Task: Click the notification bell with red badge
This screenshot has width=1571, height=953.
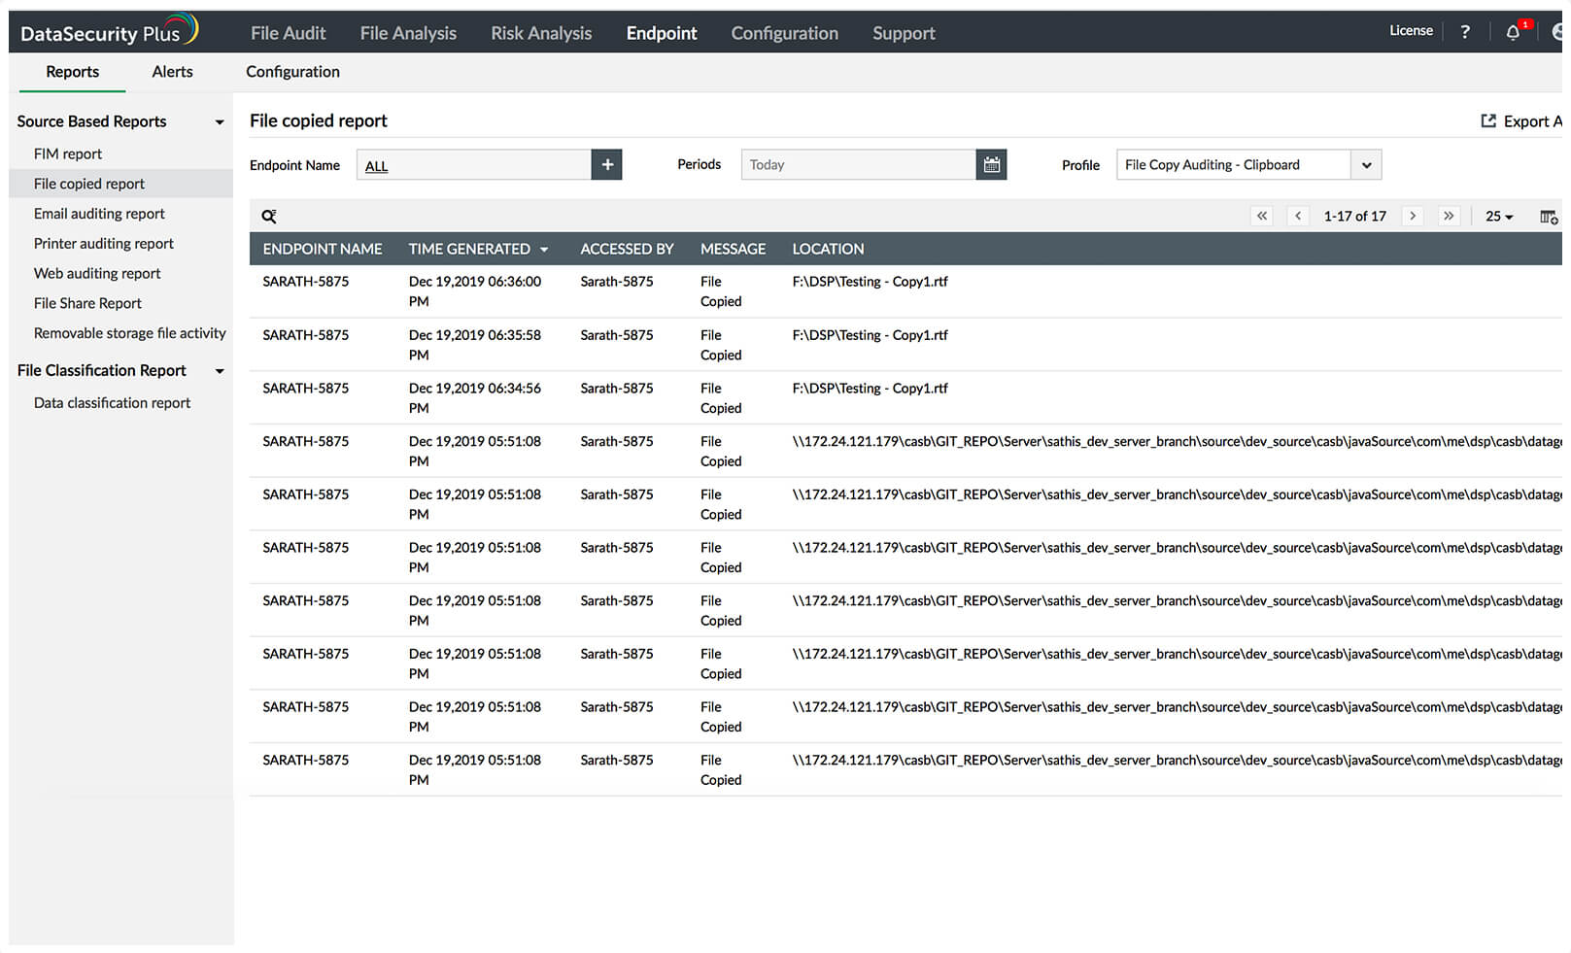Action: point(1513,32)
